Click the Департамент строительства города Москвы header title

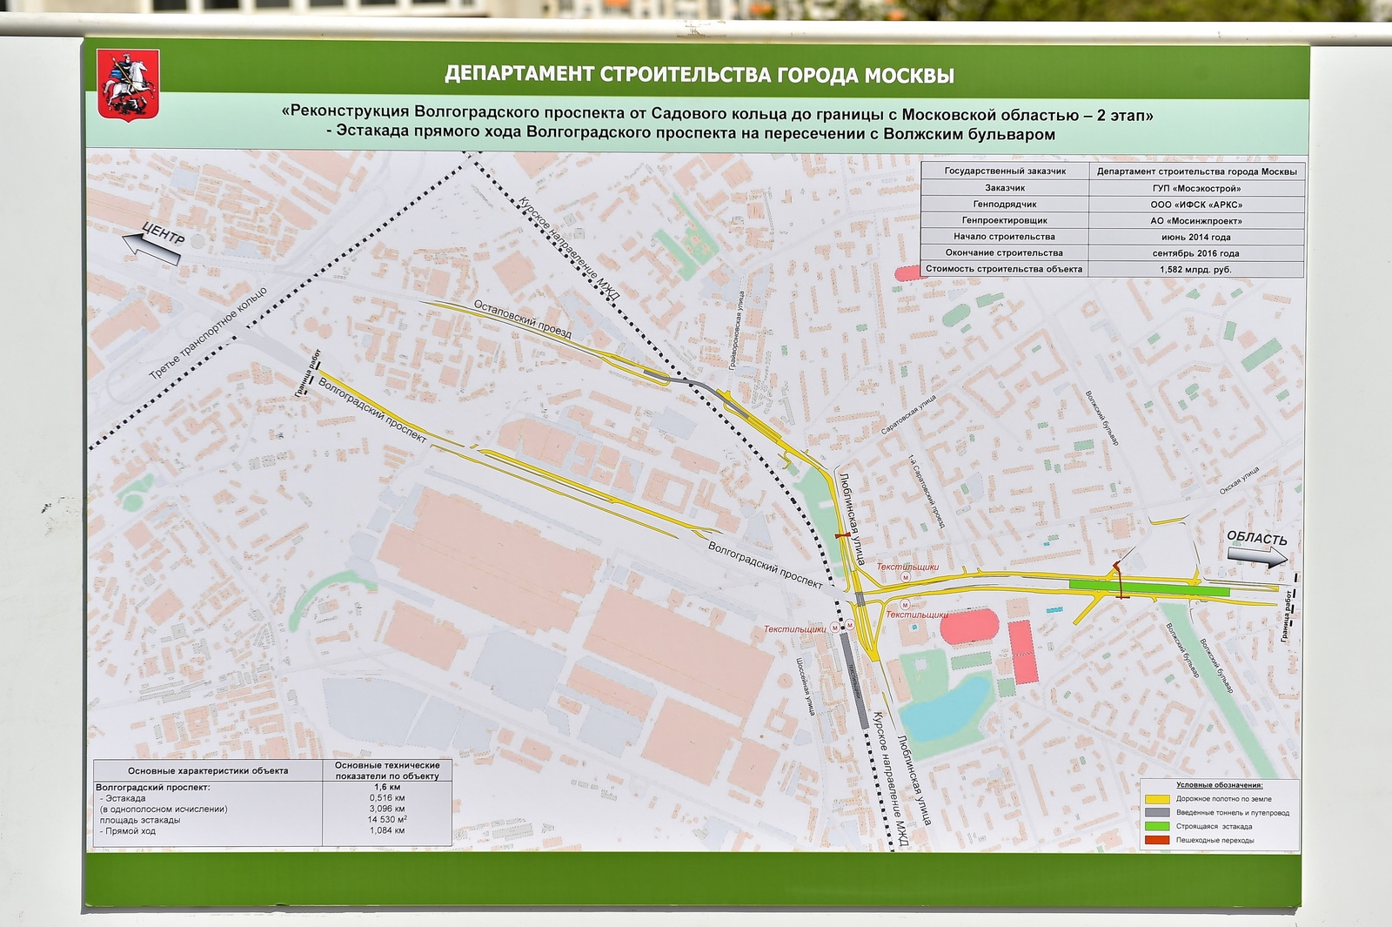pos(699,75)
